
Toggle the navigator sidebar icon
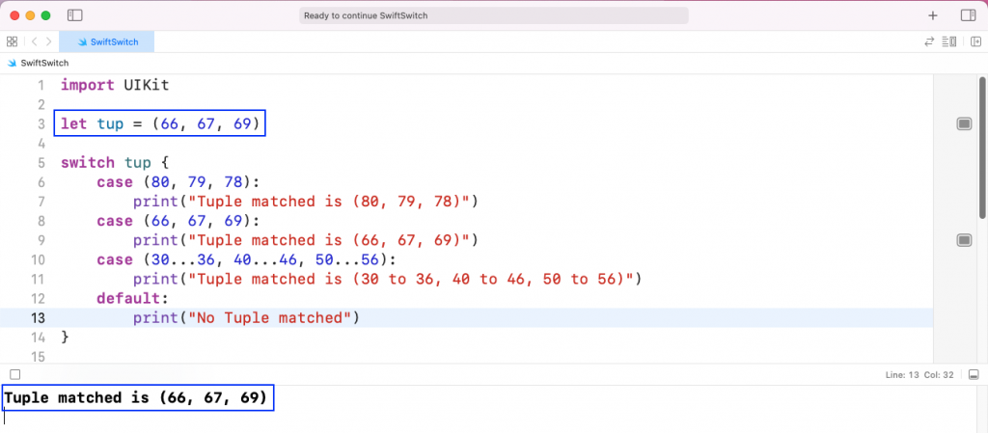[75, 15]
